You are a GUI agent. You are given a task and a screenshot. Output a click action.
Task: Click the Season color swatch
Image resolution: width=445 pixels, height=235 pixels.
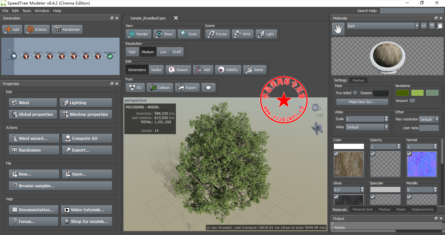[381, 93]
